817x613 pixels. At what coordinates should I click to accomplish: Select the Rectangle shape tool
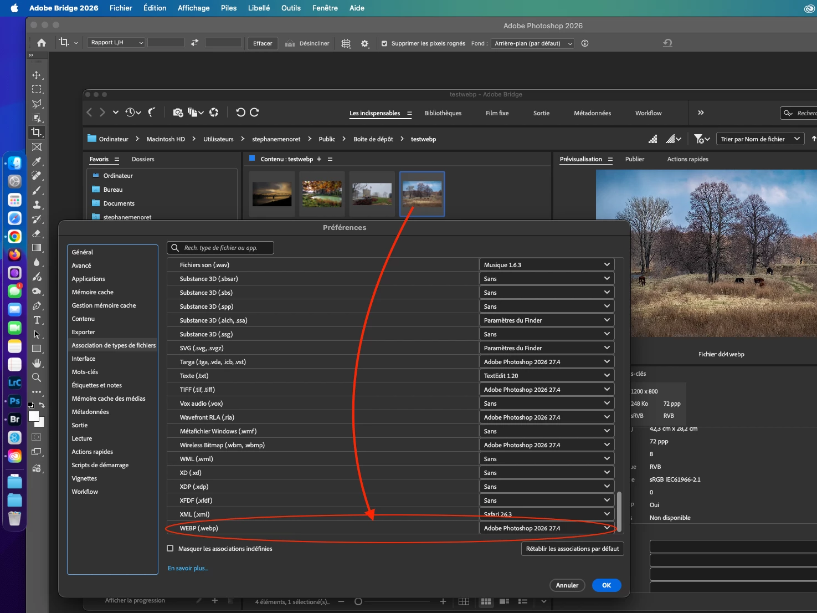[x=37, y=349]
